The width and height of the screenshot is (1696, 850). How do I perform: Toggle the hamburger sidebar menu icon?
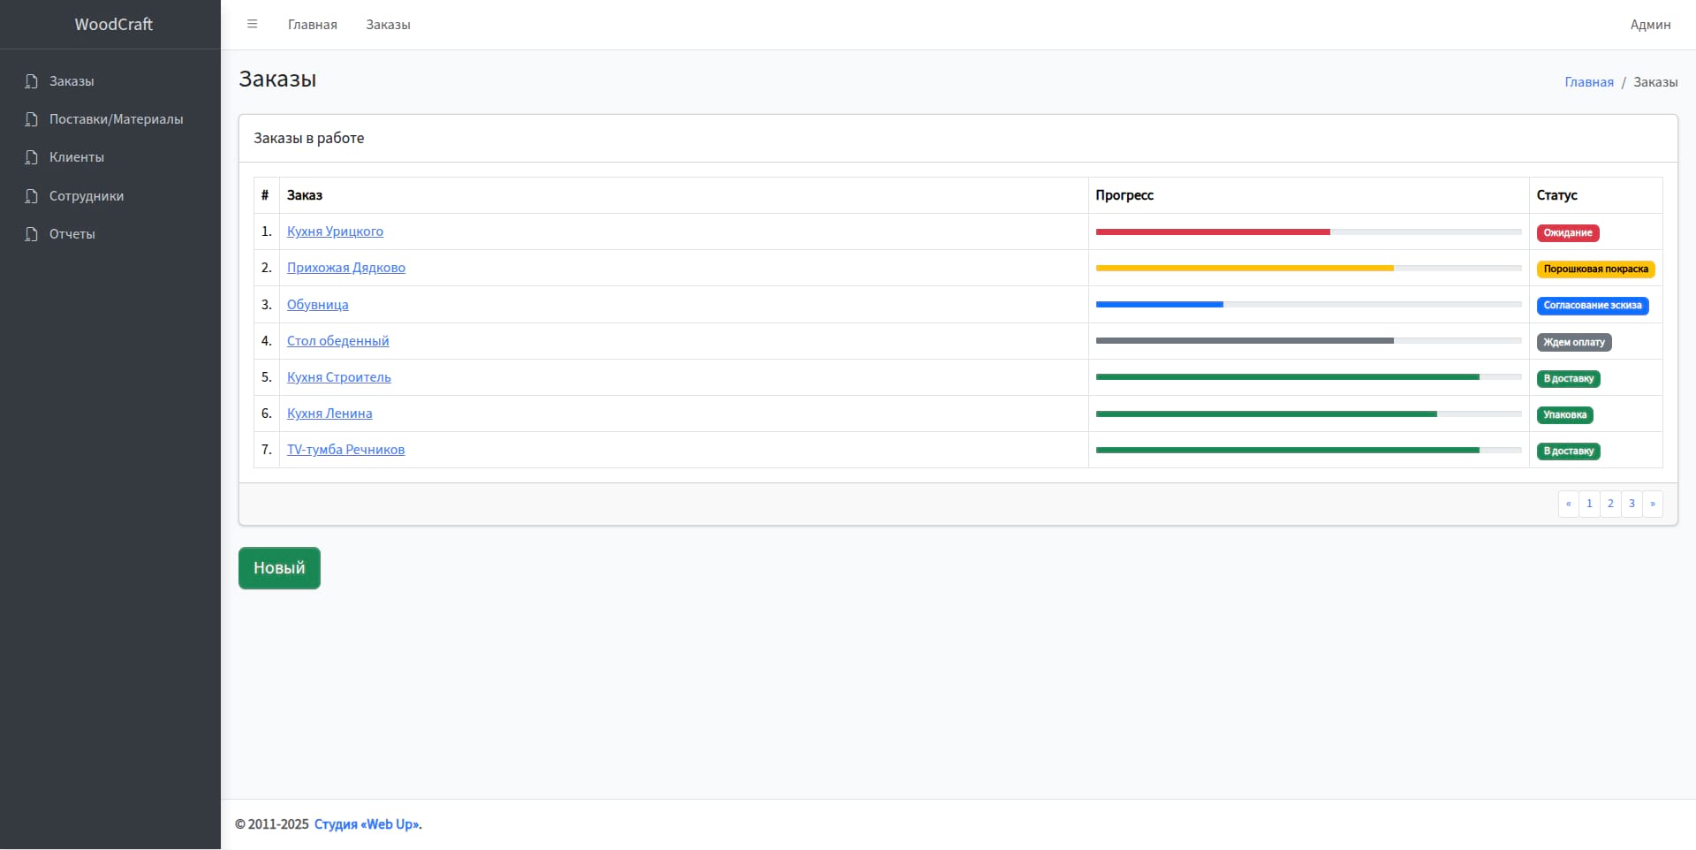pos(252,24)
